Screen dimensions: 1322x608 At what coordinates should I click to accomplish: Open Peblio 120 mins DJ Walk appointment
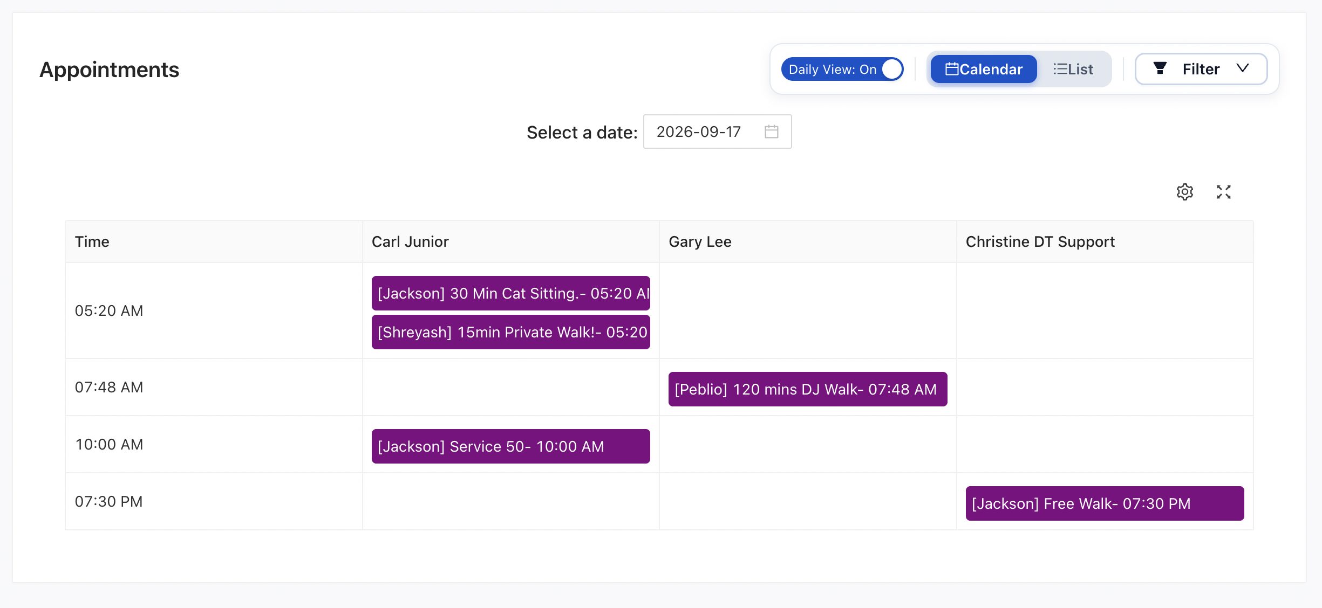tap(807, 389)
